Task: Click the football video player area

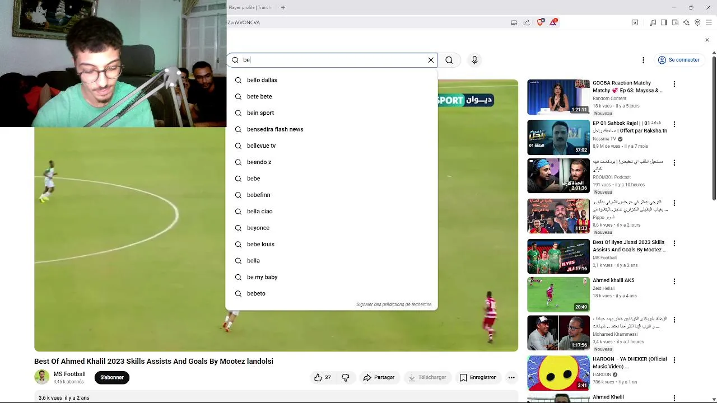Action: point(276,215)
